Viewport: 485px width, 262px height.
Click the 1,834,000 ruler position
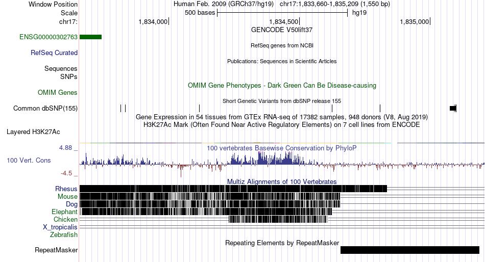pos(153,21)
